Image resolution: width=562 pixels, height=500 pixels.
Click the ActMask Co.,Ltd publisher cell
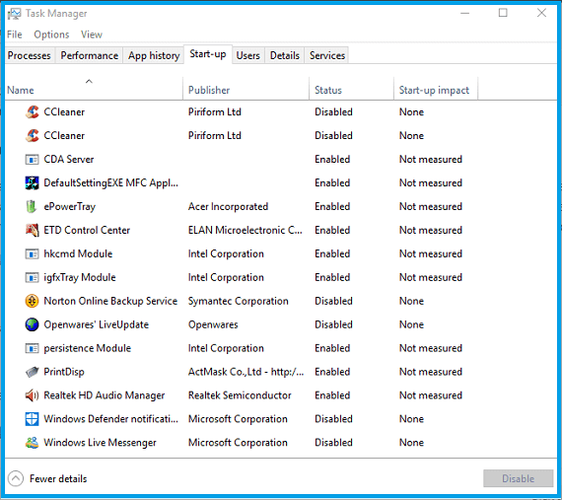coord(246,372)
